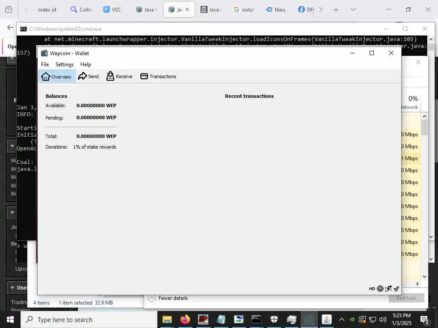Viewport: 438px width, 328px height.
Task: Click the 0% Network column header
Action: (411, 102)
